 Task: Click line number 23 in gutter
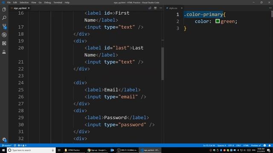click(x=21, y=76)
